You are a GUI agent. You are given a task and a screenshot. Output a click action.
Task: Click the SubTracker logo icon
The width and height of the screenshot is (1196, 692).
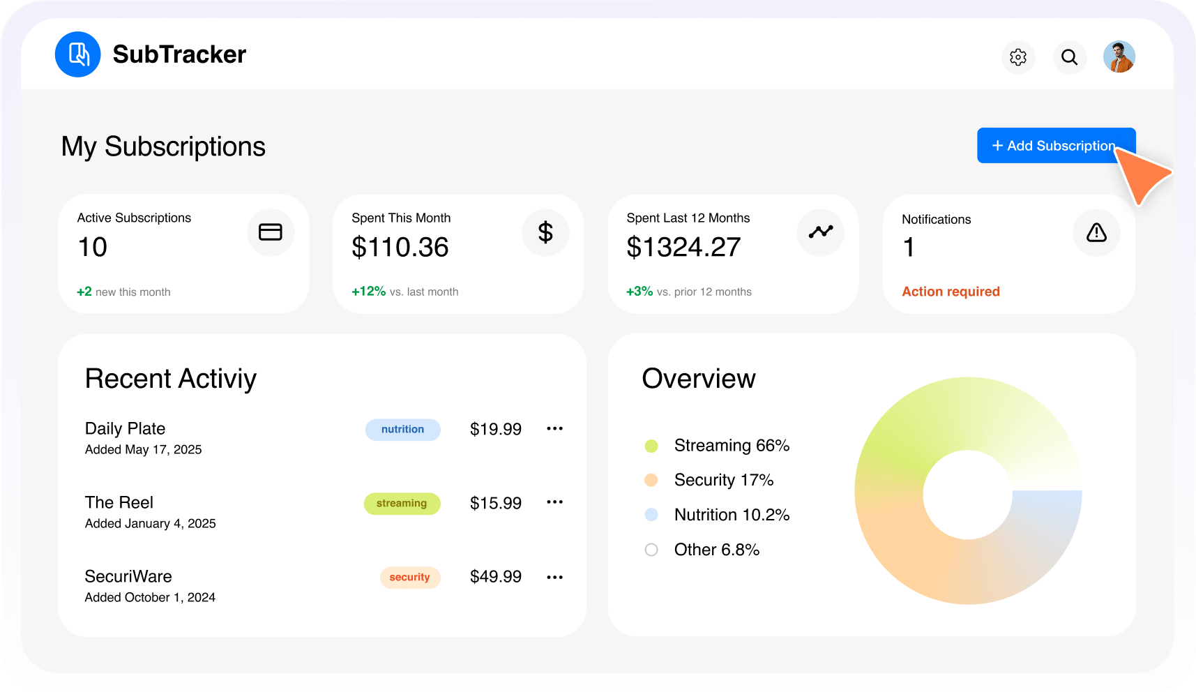(x=78, y=54)
